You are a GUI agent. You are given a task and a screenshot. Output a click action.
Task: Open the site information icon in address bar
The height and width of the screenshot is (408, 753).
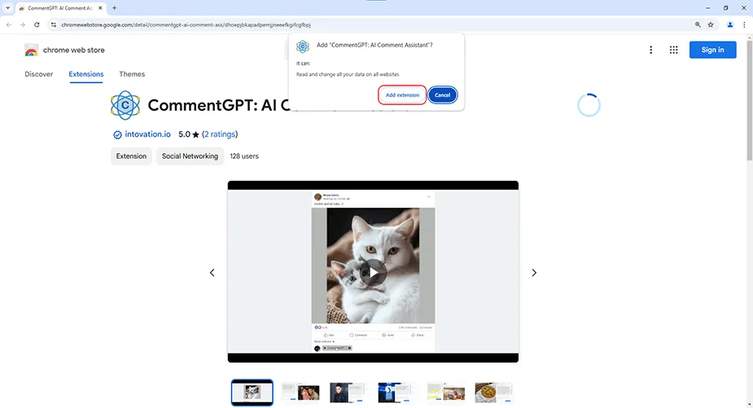[53, 24]
